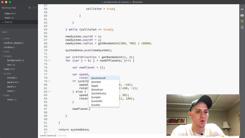Choose $animate from code hints
Image resolution: width=245 pixels, height=138 pixels.
click(x=104, y=82)
